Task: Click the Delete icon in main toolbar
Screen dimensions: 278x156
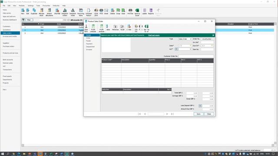Action: click(113, 12)
